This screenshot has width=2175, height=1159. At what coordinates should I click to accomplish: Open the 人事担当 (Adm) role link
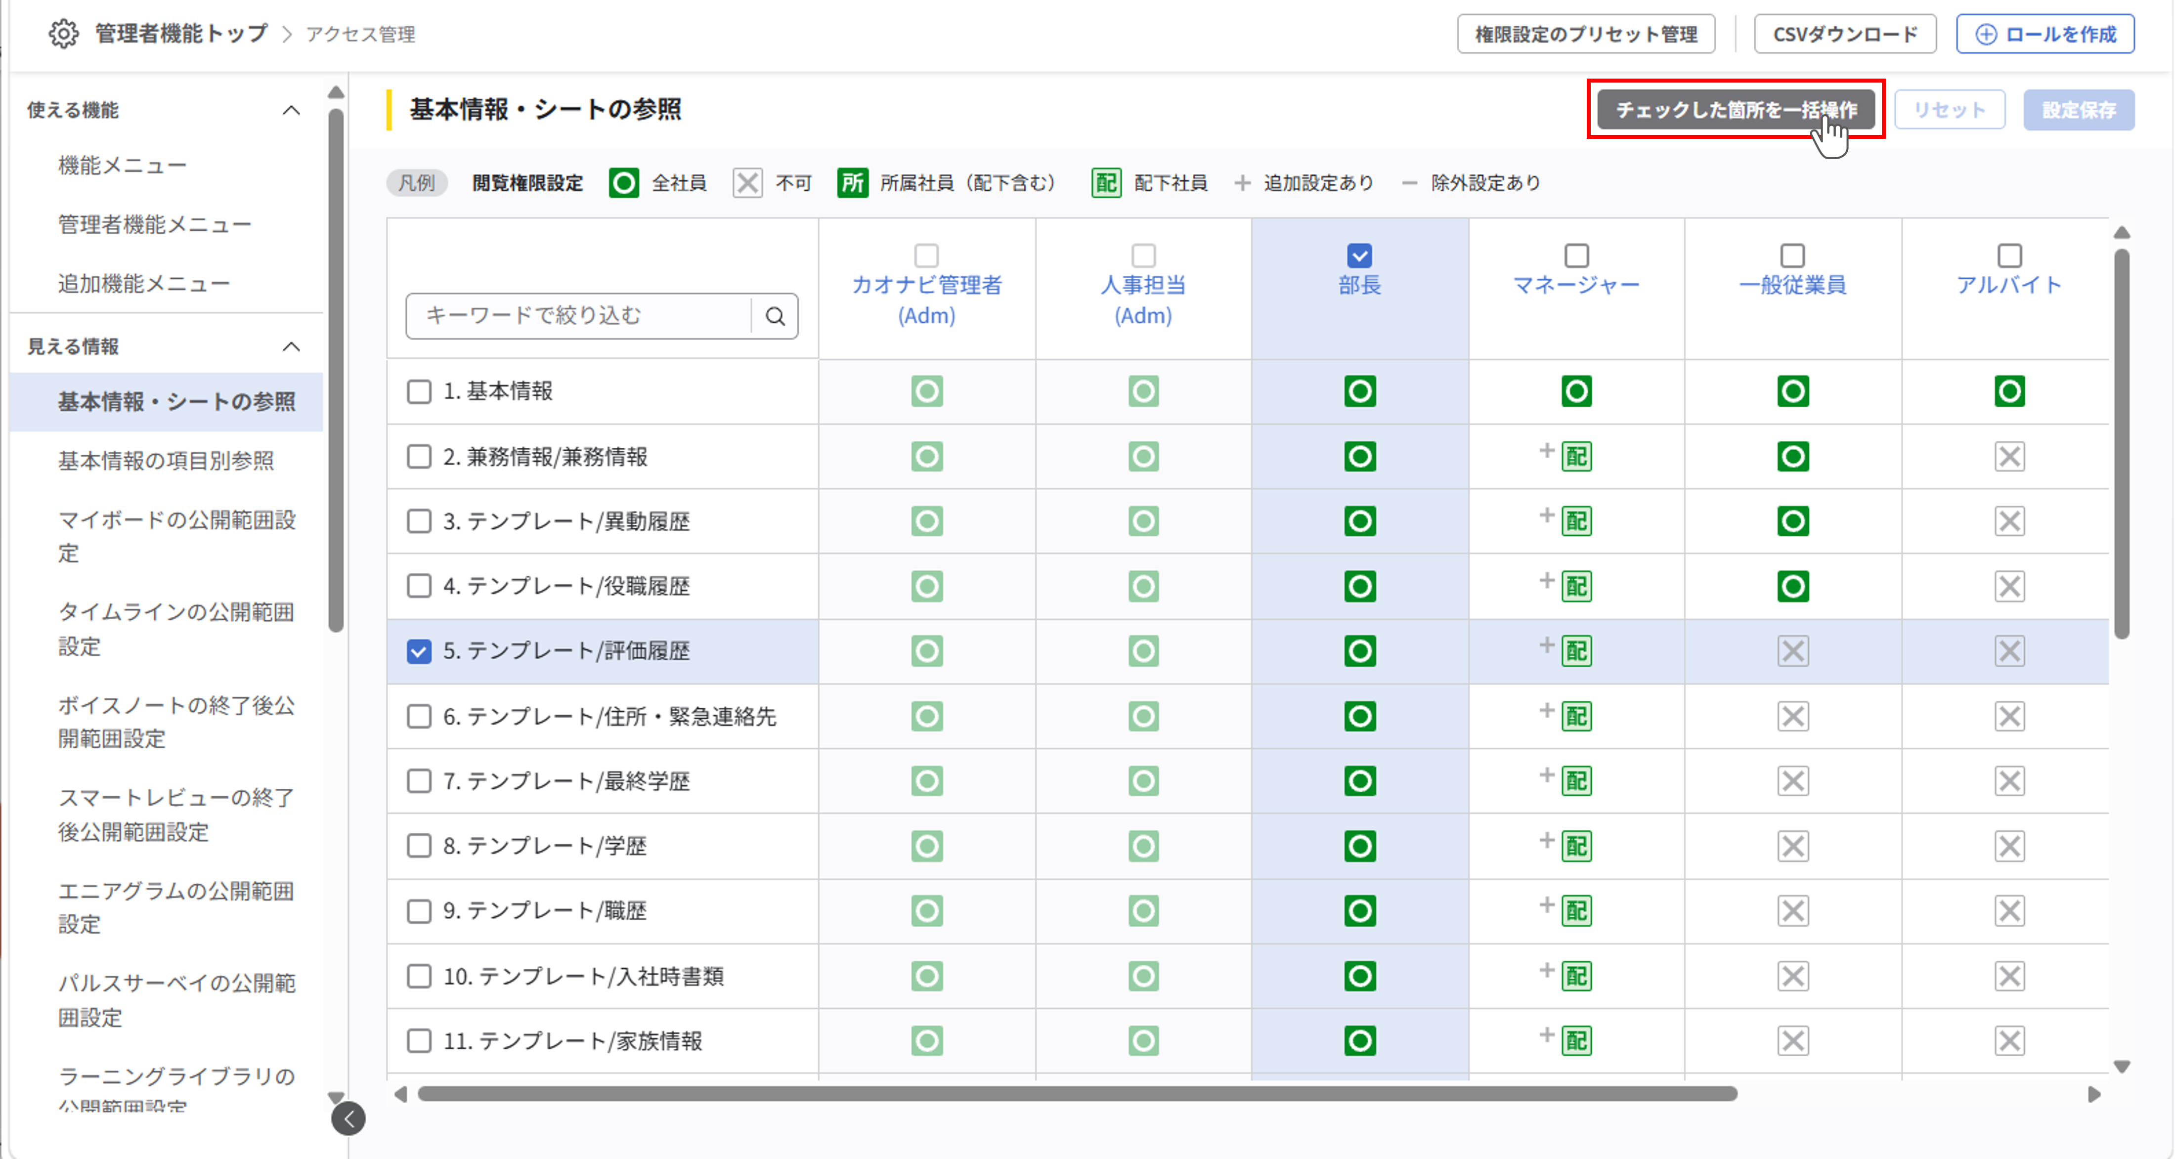(x=1143, y=300)
